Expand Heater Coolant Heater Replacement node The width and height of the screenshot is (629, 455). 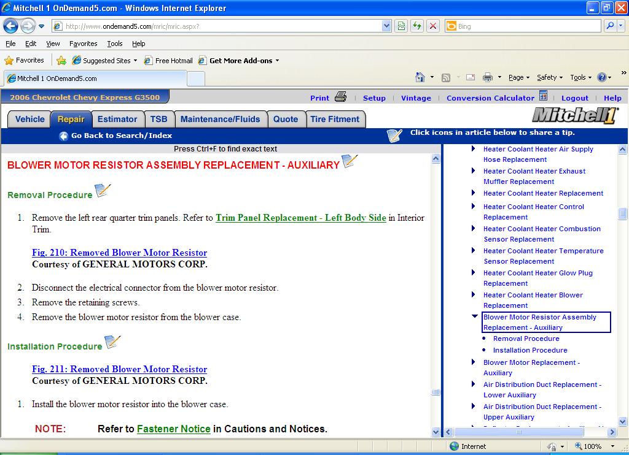point(474,193)
